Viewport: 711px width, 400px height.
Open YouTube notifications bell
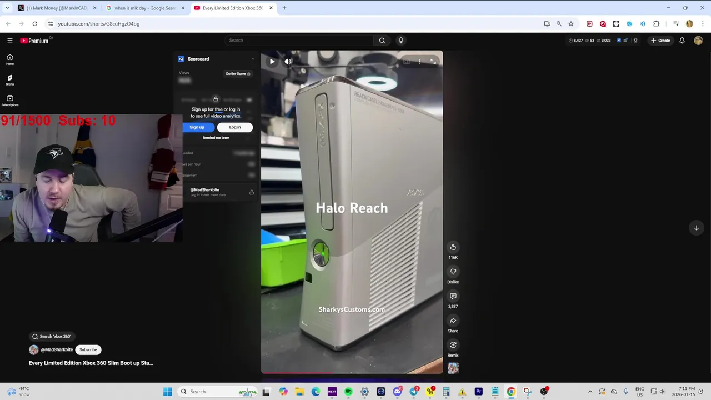682,41
